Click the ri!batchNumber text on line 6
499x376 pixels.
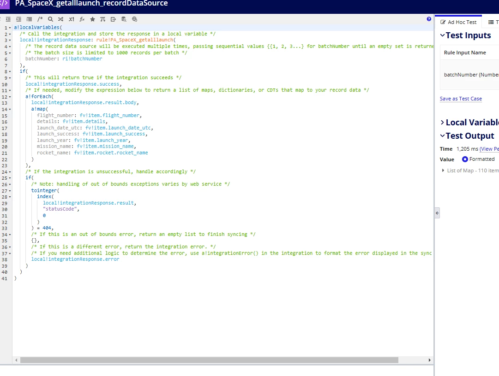coord(83,59)
